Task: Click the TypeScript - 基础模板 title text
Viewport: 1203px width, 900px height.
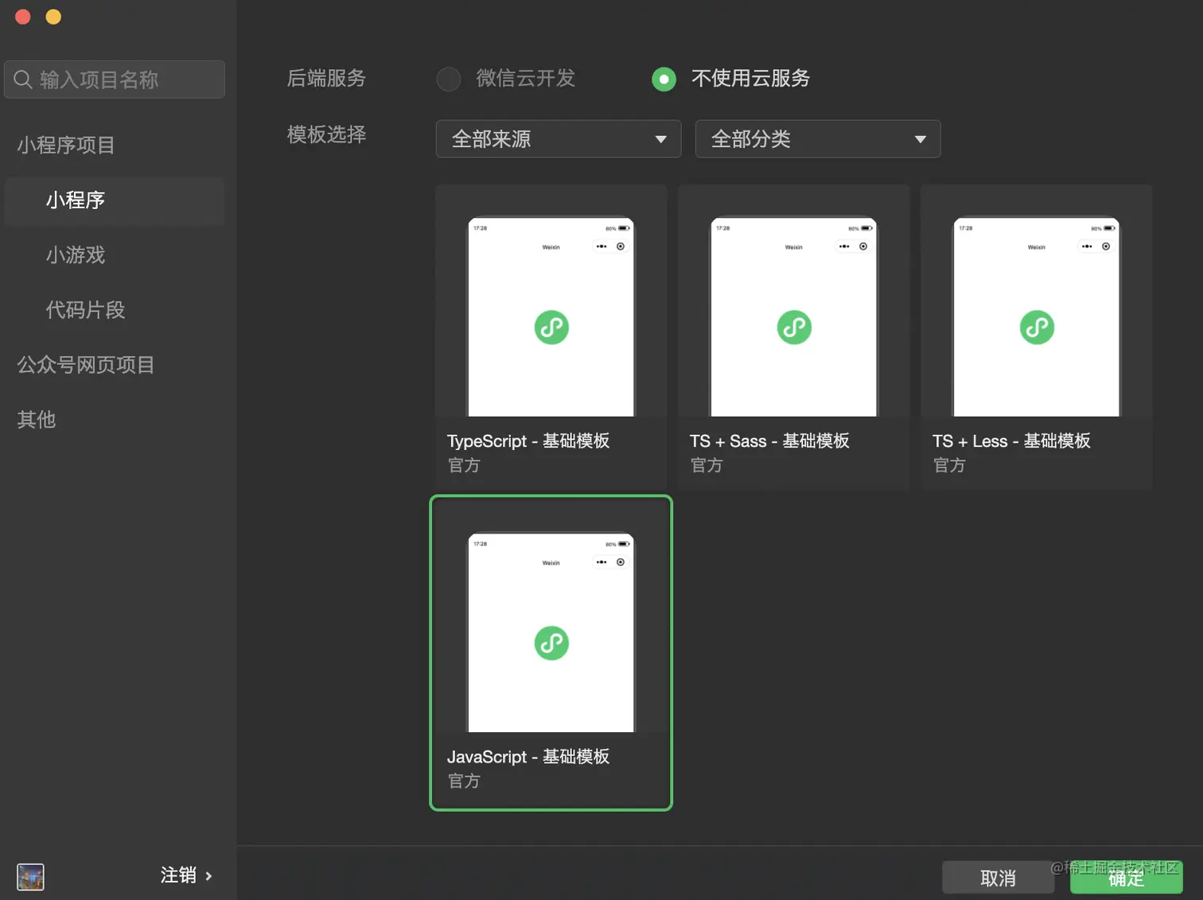Action: 528,441
